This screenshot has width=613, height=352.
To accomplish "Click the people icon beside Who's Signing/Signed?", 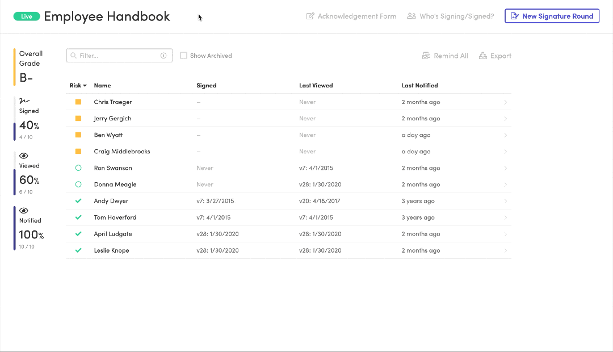I will tap(411, 16).
